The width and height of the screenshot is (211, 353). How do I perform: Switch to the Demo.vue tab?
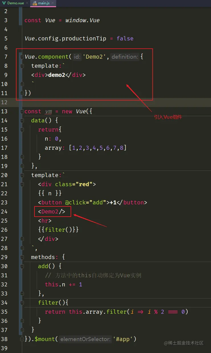[x=15, y=3]
